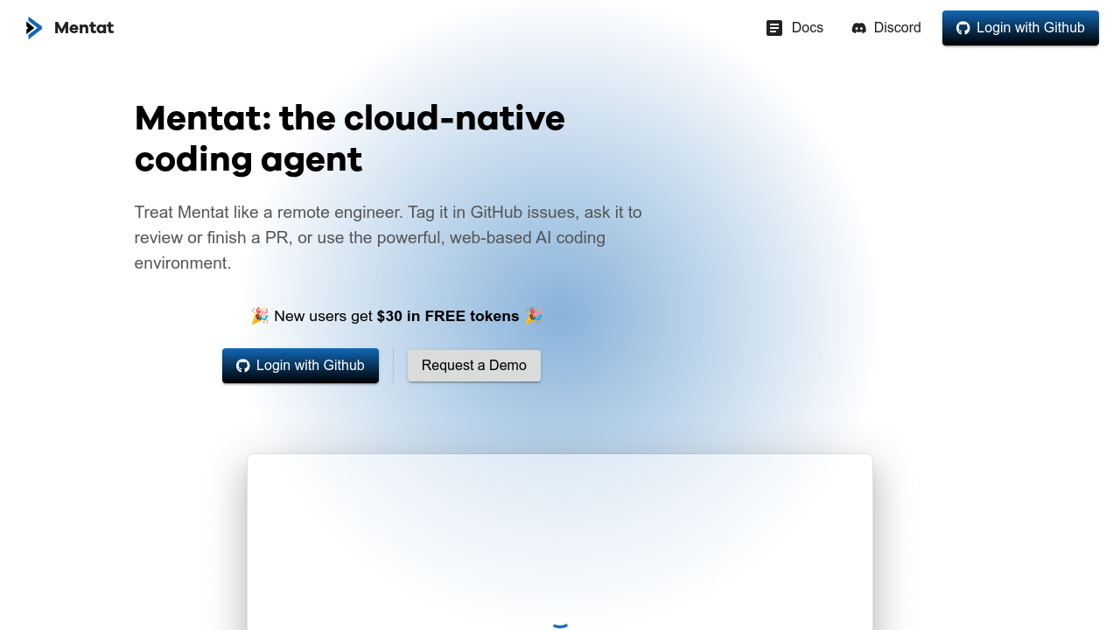Click the white demo card below the hero

(560, 542)
